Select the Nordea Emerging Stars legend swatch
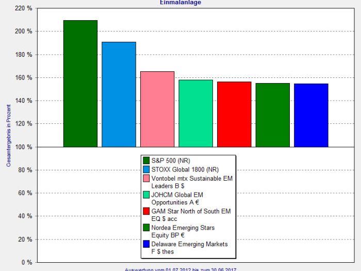This screenshot has height=271, width=361. (146, 228)
